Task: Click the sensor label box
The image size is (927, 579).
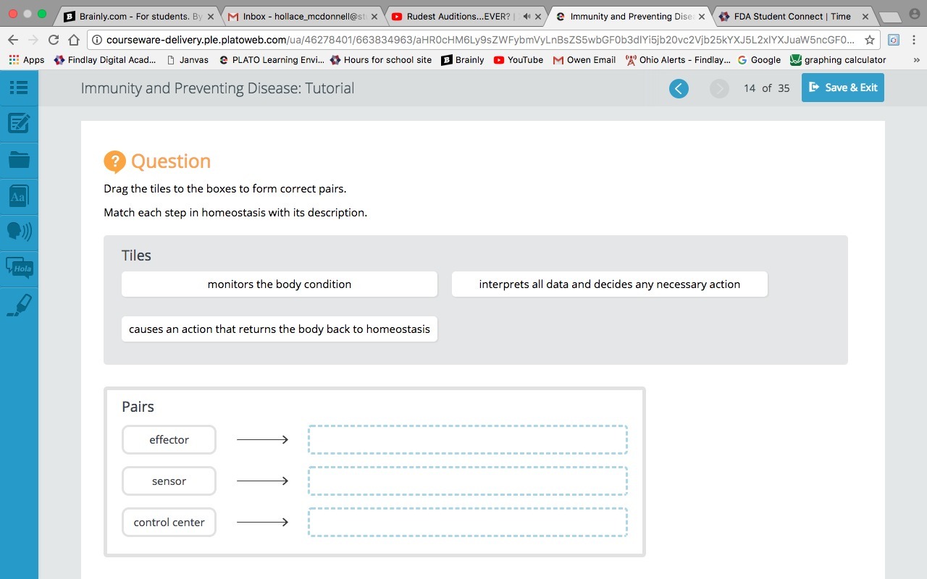Action: pyautogui.click(x=169, y=481)
